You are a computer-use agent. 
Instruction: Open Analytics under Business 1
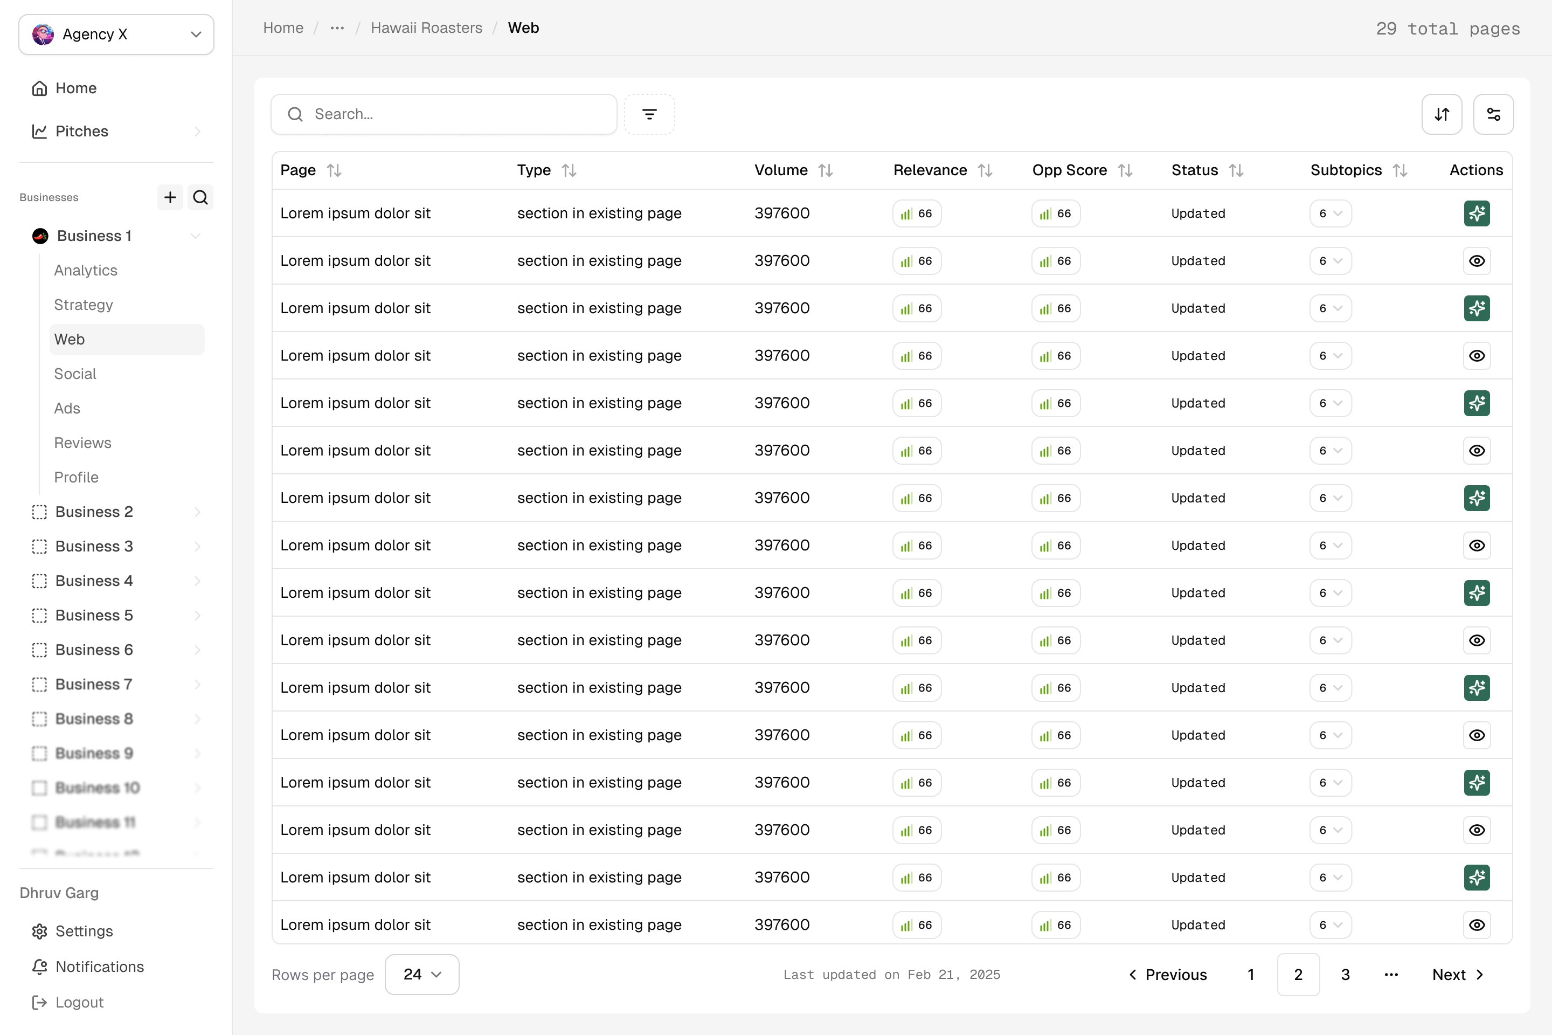(86, 271)
